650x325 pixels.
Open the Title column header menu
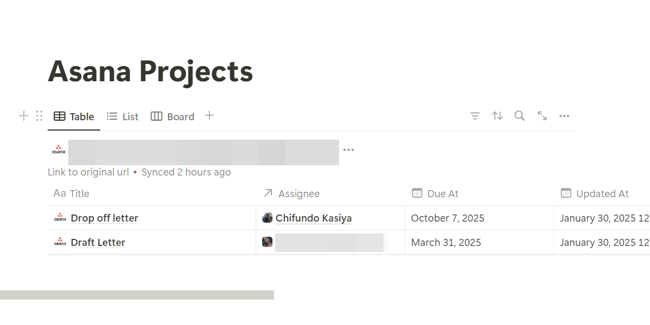[79, 193]
